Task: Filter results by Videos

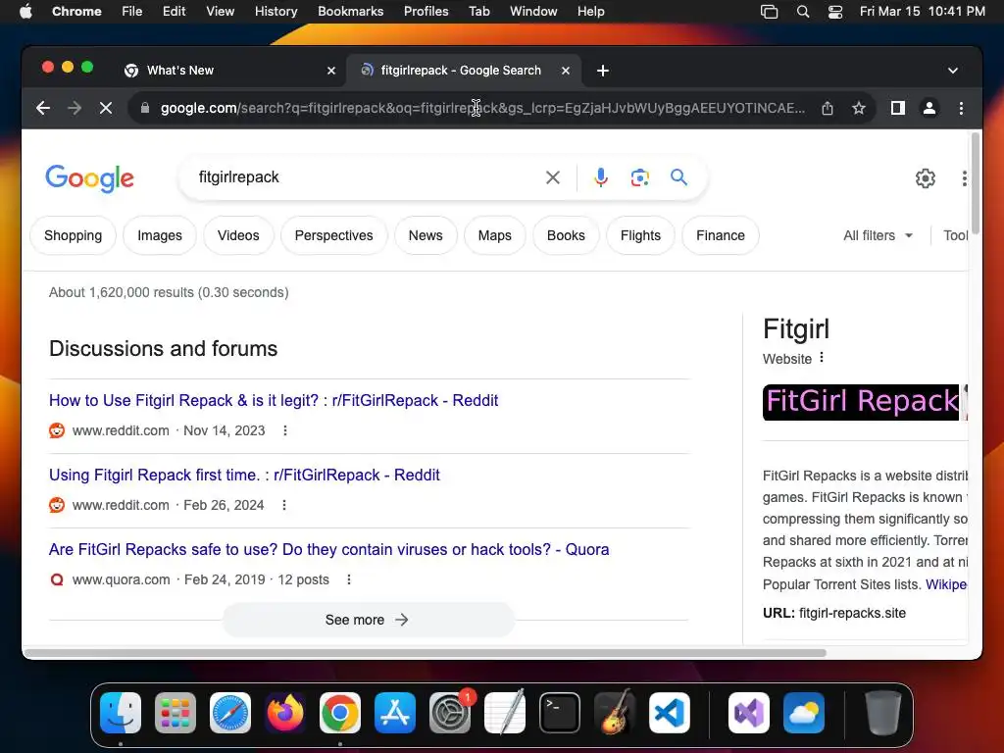Action: tap(238, 235)
